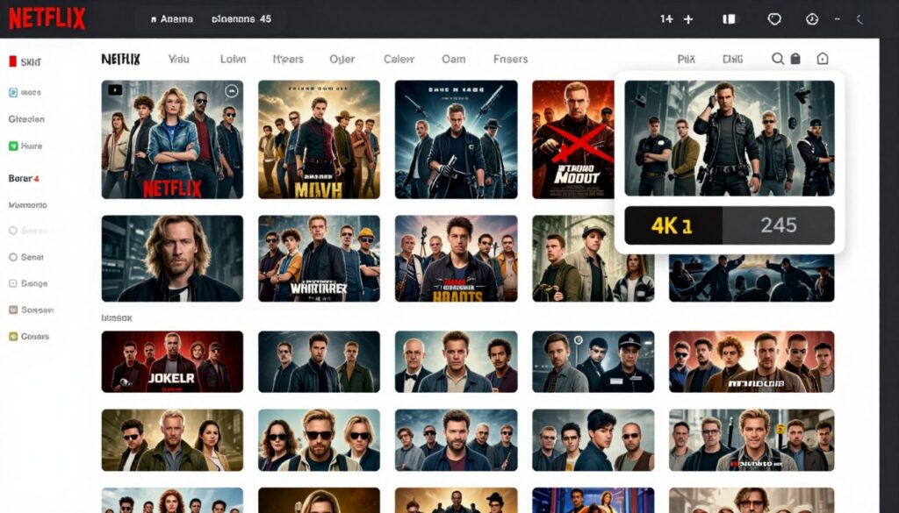
Task: Switch to the Vidu tab
Action: pos(179,59)
